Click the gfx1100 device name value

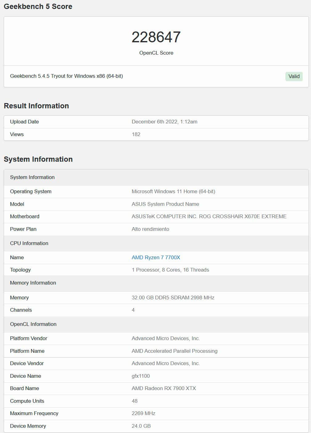coord(141,376)
